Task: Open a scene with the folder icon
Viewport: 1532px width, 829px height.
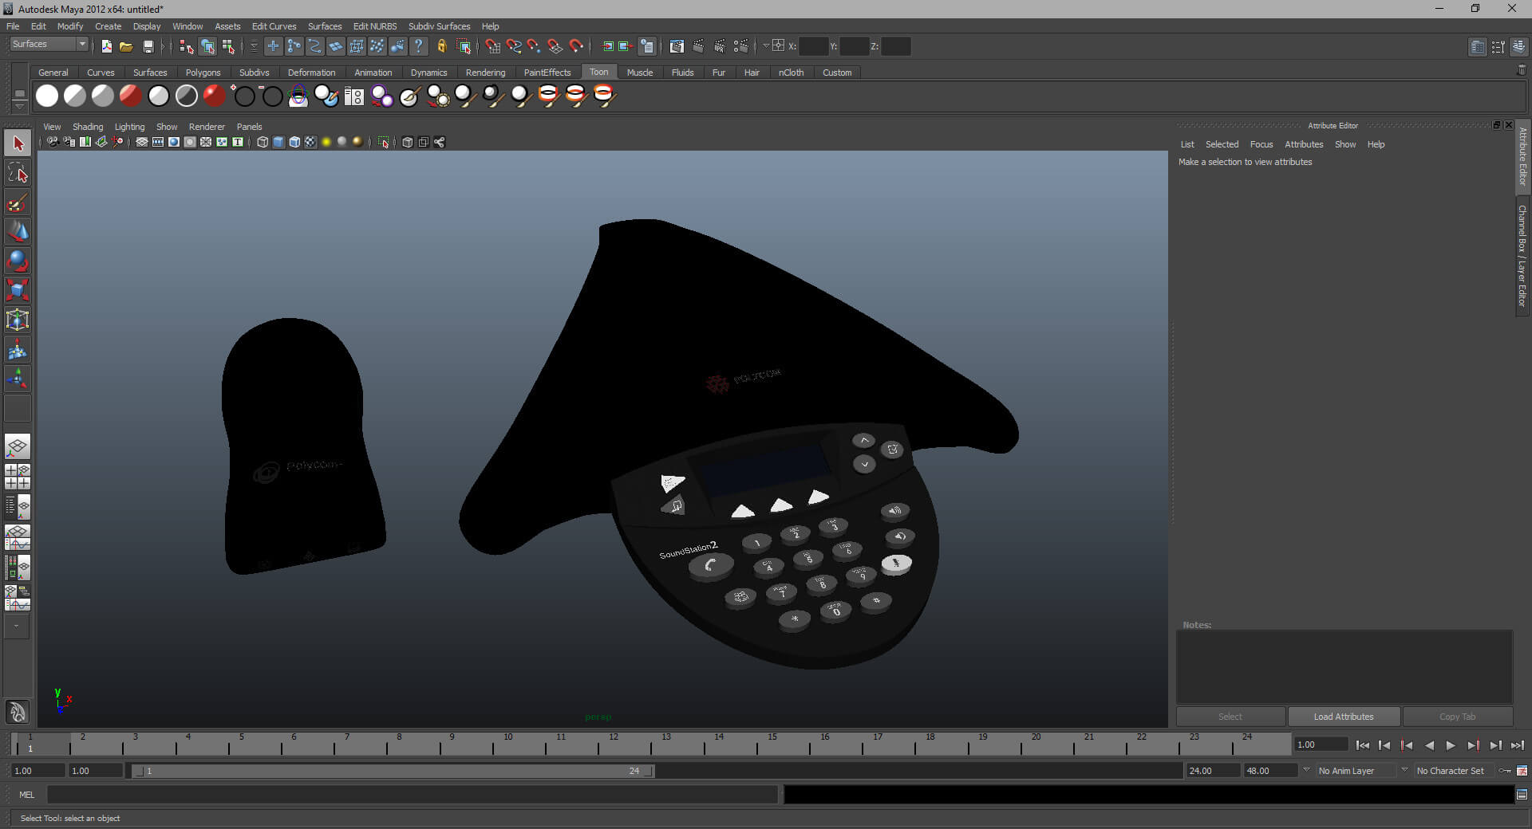Action: tap(126, 47)
